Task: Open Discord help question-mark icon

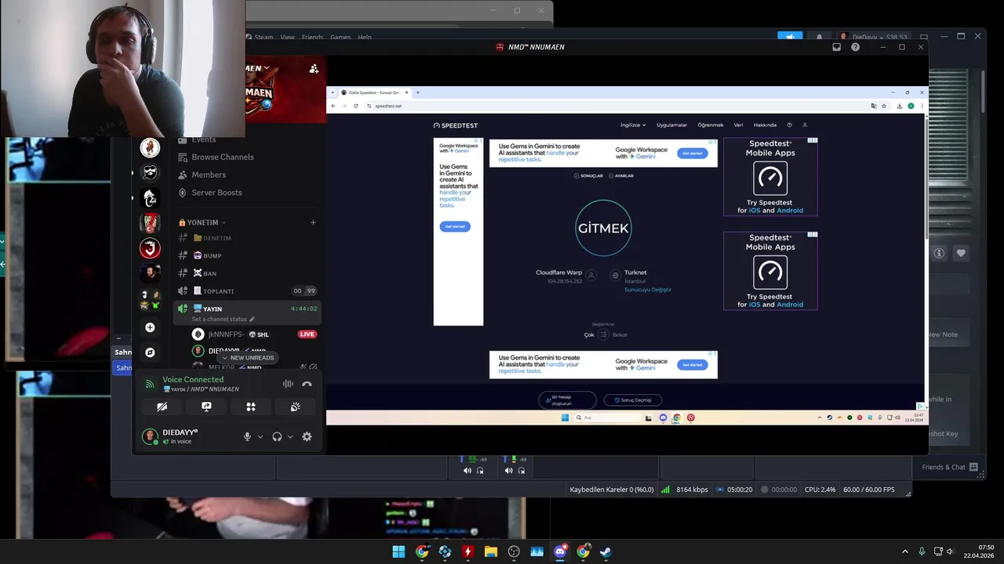Action: pyautogui.click(x=855, y=47)
